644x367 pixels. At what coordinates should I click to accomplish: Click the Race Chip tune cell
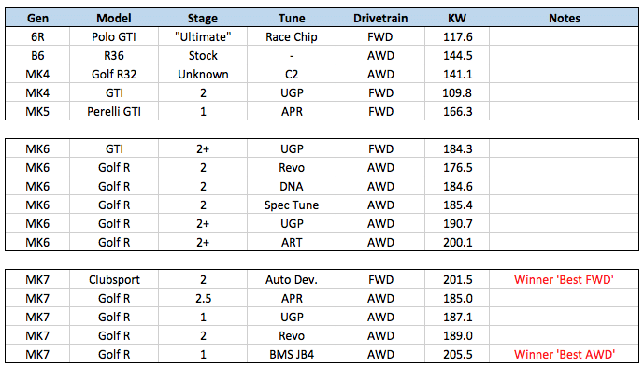coord(292,37)
